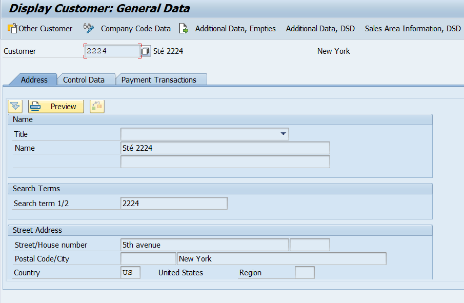Click Other Customer toolbar label

(45, 28)
